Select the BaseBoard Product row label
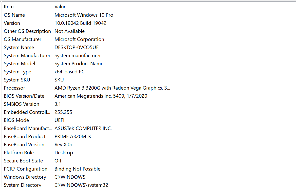Screen dimensions: 296x187 [x=25, y=137]
